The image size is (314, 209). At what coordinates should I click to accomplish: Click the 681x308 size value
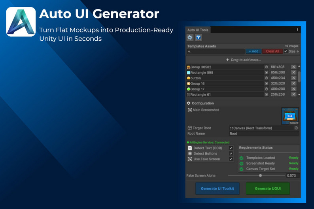[x=278, y=67]
